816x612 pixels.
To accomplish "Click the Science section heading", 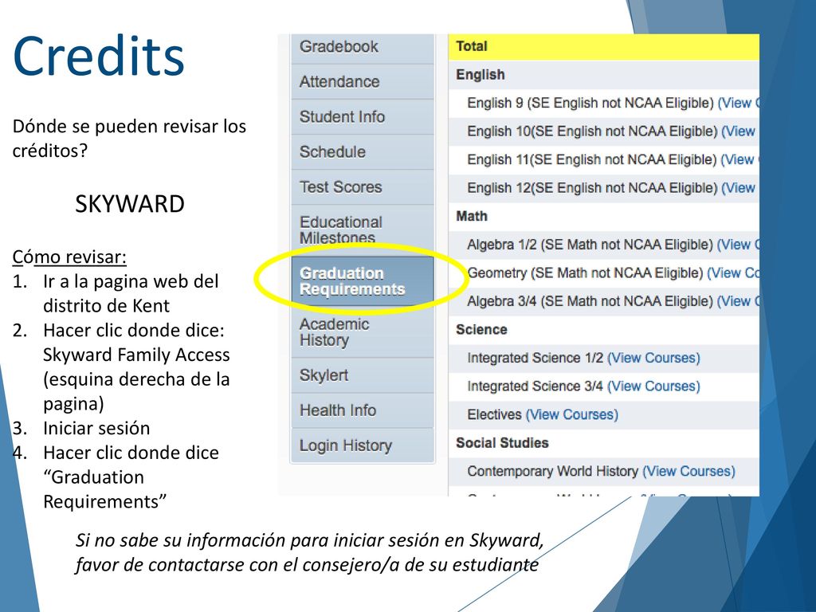I will point(481,330).
